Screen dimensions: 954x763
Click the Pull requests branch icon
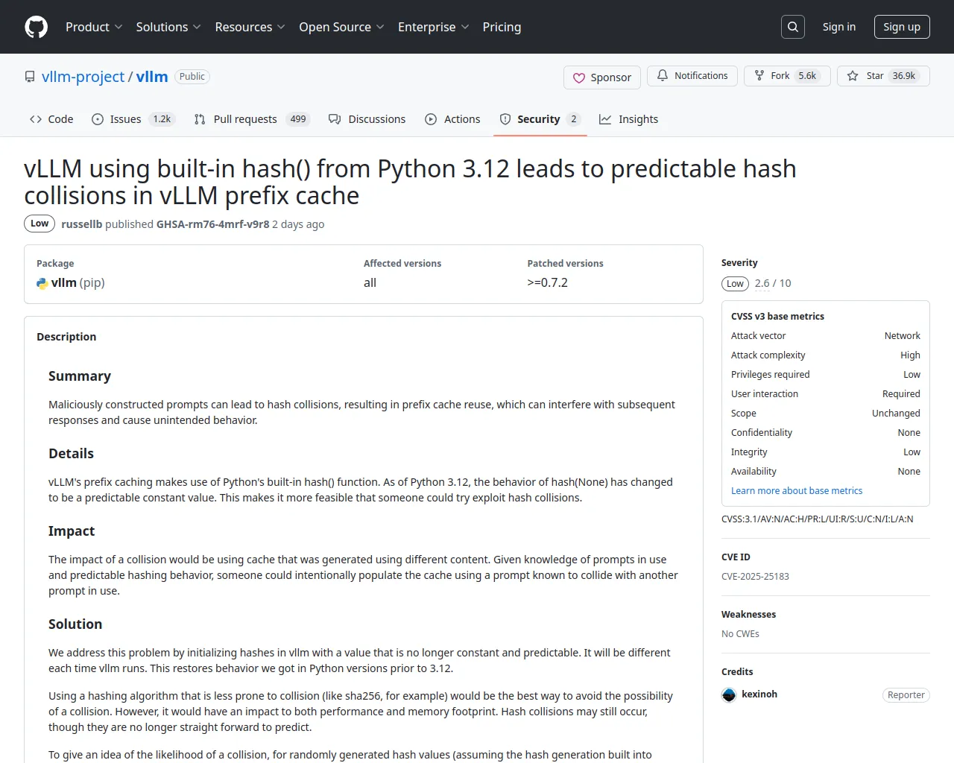click(x=200, y=119)
